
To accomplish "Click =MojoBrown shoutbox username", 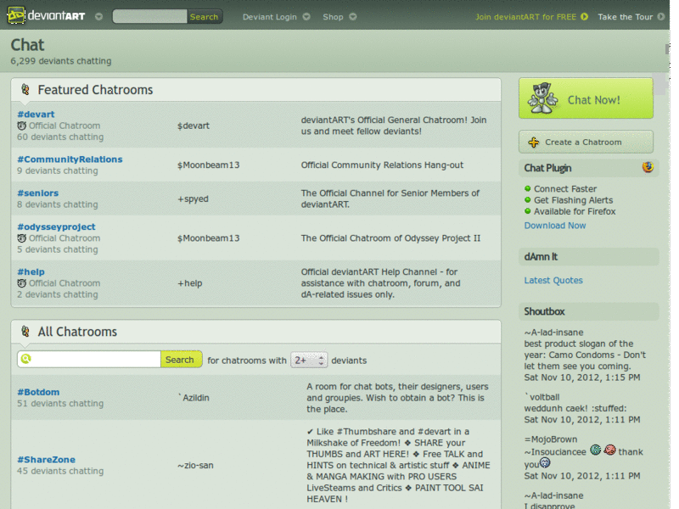I will (x=550, y=439).
